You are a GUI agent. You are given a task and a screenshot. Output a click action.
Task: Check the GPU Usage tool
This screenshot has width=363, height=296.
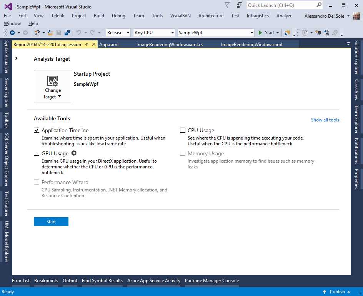click(x=37, y=153)
